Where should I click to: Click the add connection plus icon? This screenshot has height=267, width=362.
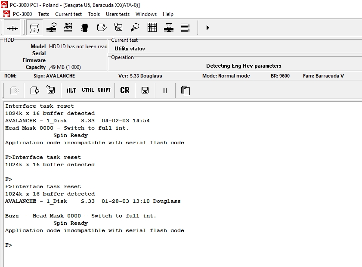point(51,28)
